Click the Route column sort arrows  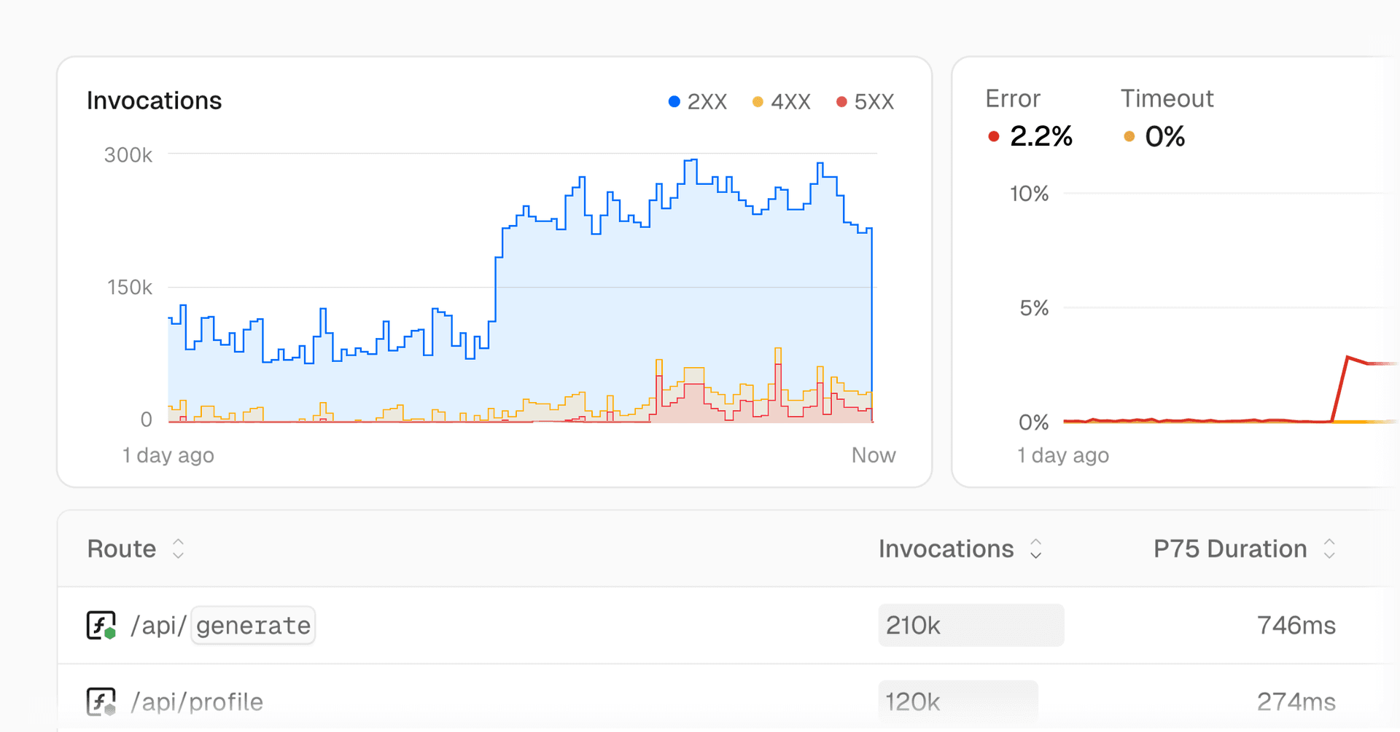(178, 548)
